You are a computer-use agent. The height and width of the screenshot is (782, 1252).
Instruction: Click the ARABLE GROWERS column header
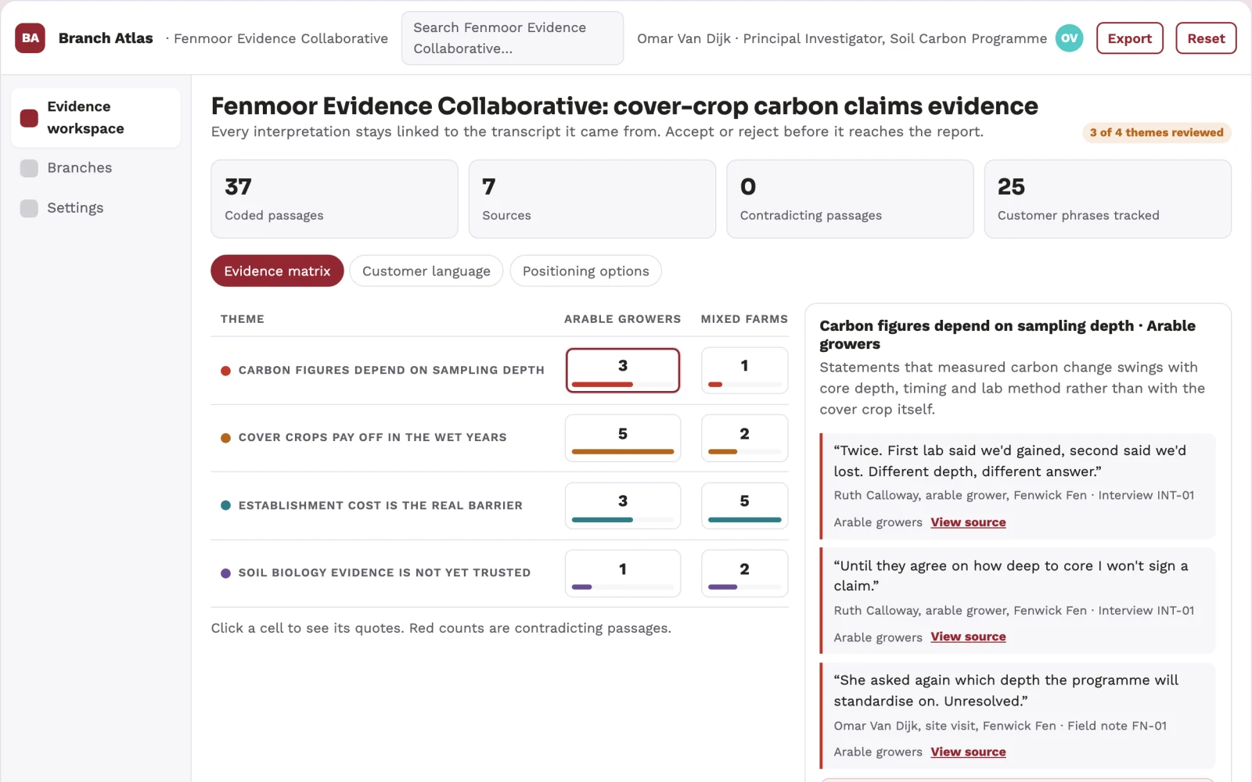[623, 319]
